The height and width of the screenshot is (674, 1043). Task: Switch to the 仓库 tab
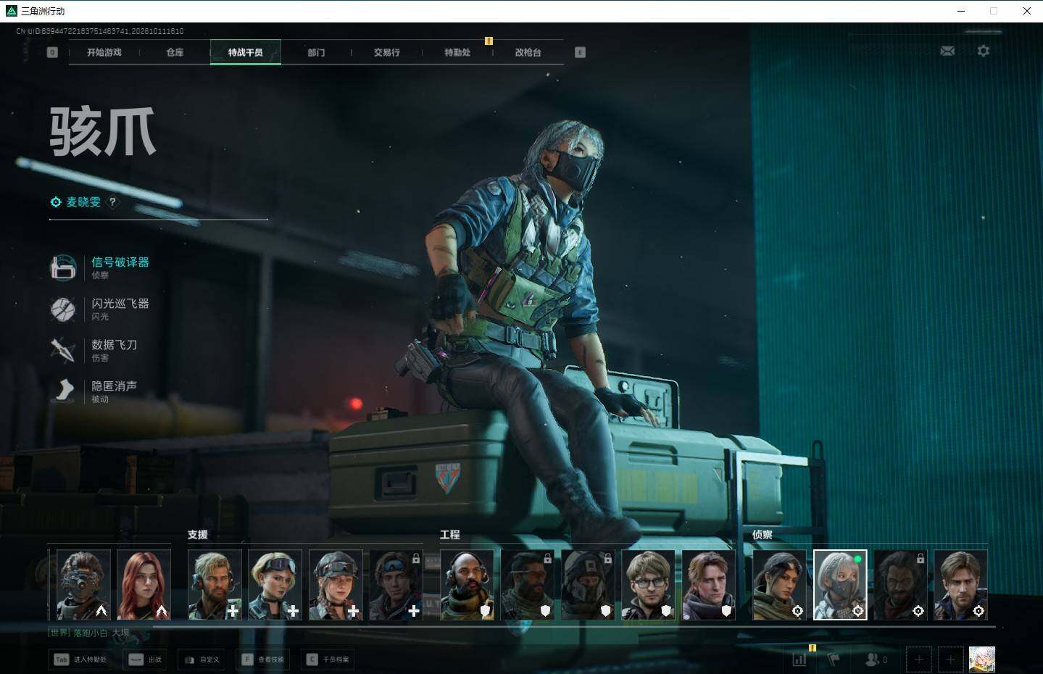[x=175, y=52]
